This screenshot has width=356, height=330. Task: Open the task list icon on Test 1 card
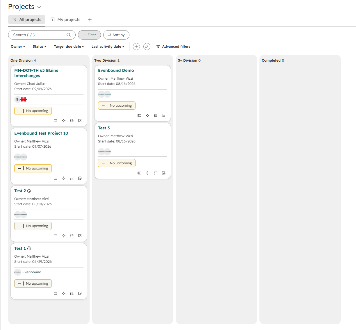coord(72,293)
